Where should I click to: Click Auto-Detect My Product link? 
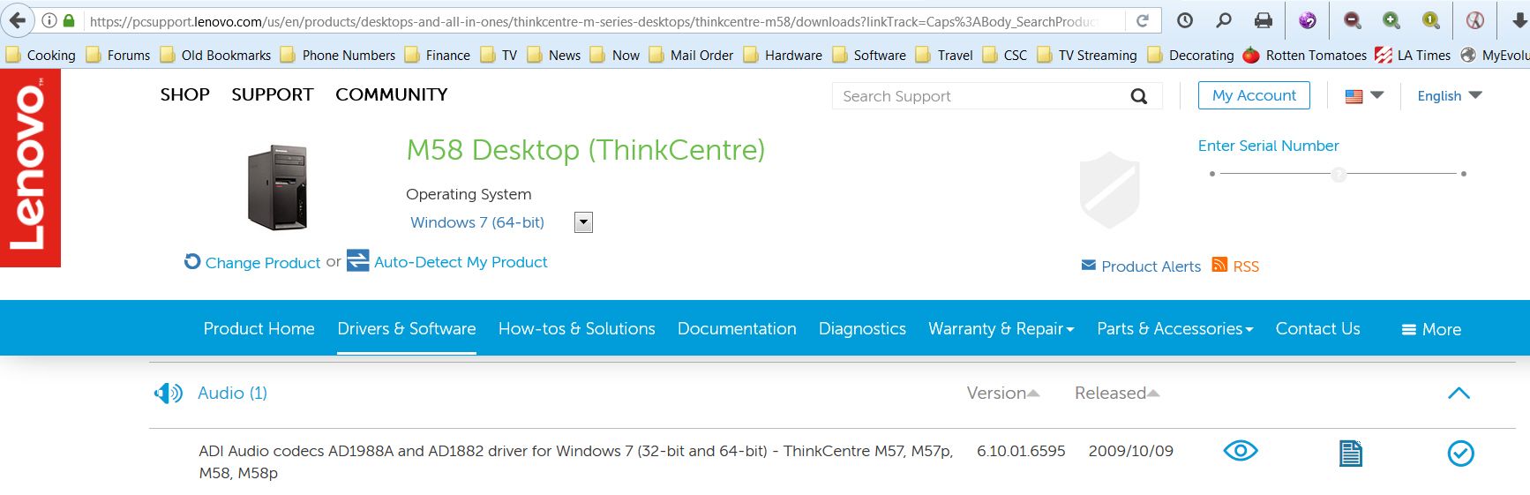(x=461, y=262)
